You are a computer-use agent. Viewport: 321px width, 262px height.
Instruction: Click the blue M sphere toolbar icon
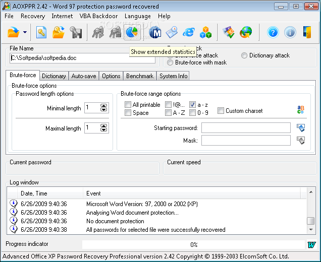(x=155, y=32)
